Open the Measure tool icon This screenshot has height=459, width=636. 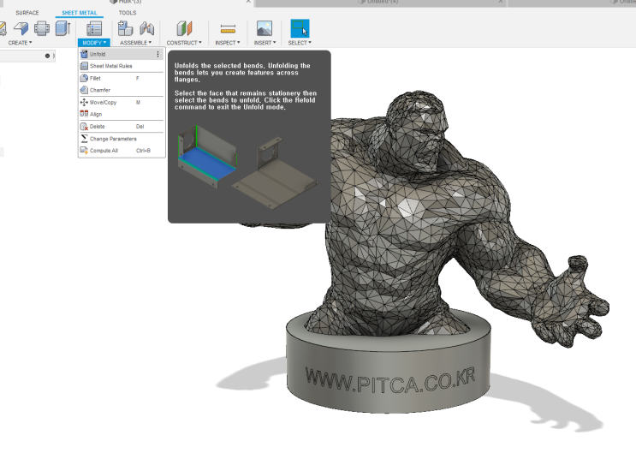(228, 28)
